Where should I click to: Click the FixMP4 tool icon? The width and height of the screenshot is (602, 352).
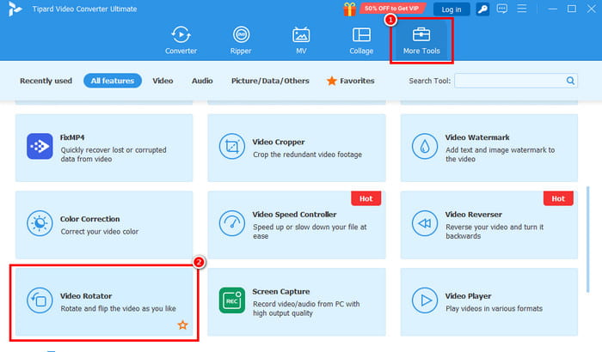tap(40, 146)
